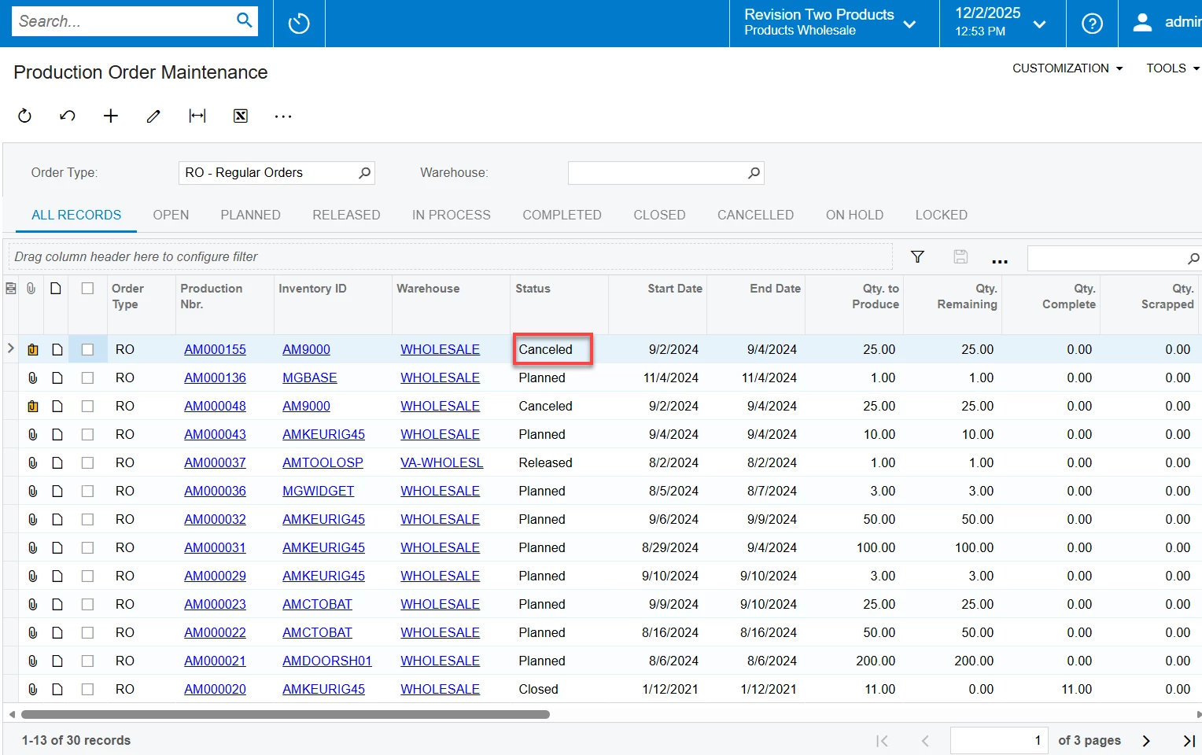1202x755 pixels.
Task: Click the undo/cancel changes icon
Action: pyautogui.click(x=68, y=116)
